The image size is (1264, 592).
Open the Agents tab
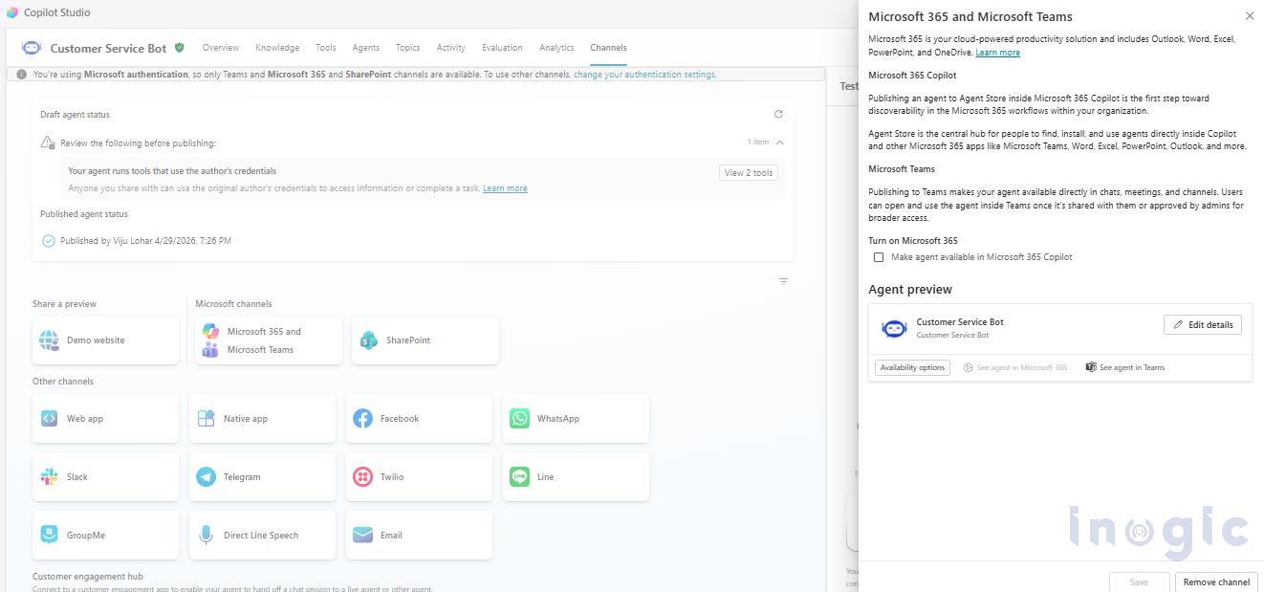coord(365,48)
